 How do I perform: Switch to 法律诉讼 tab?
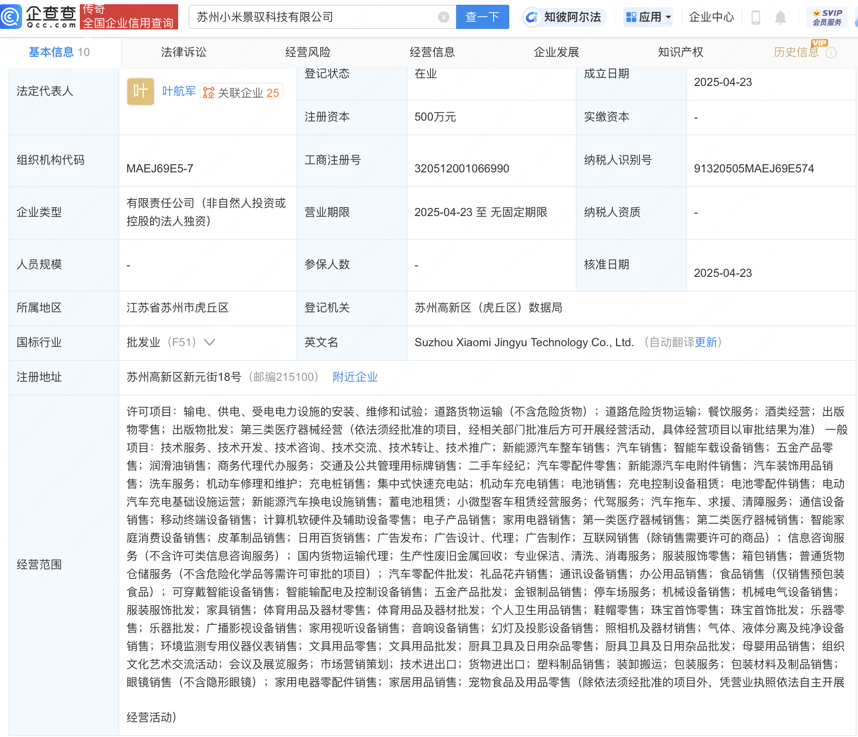[184, 52]
